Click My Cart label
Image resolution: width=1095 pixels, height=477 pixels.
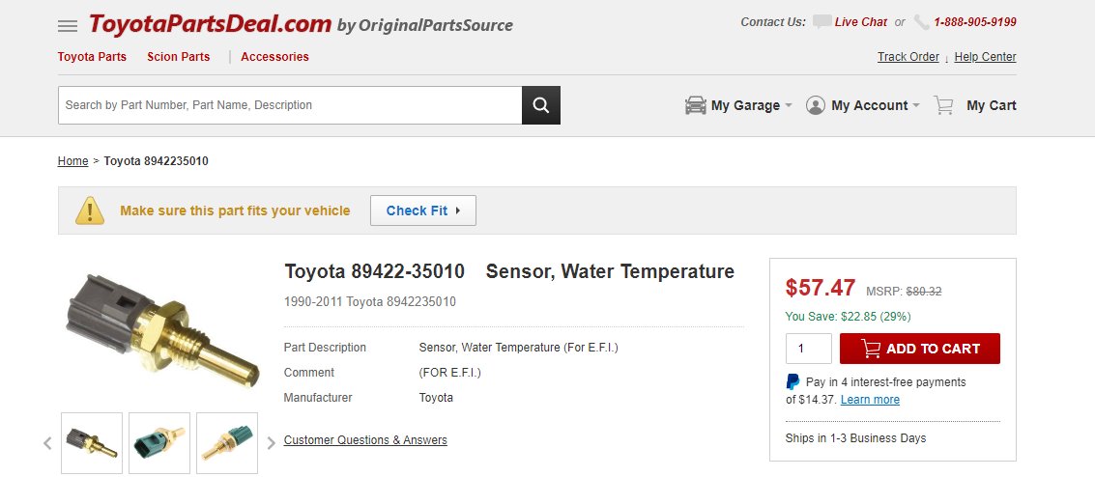coord(991,105)
